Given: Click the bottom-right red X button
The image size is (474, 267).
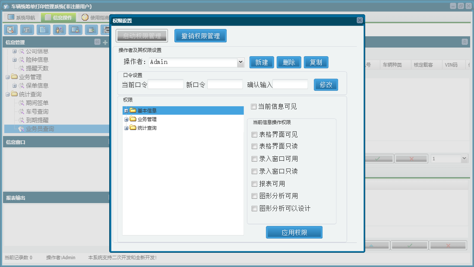Looking at the screenshot, I should coord(448,245).
